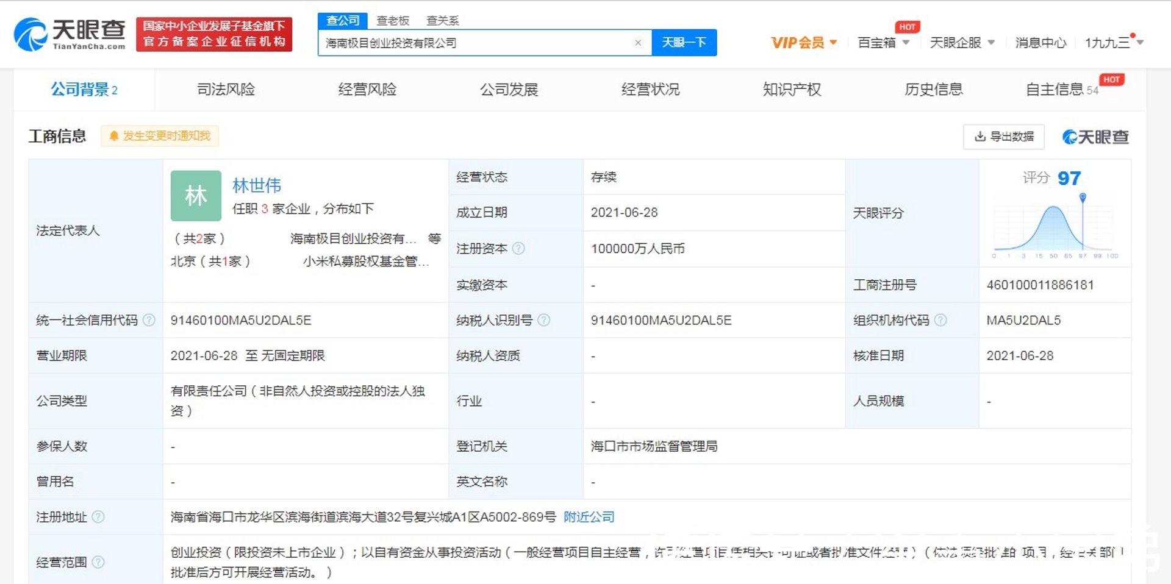
Task: Open the user account dropdown 1九九三
Action: 1113,43
